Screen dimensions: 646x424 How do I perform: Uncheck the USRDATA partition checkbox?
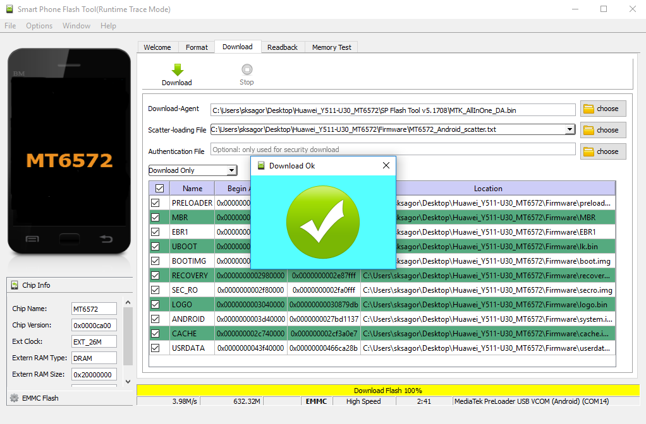click(x=155, y=348)
